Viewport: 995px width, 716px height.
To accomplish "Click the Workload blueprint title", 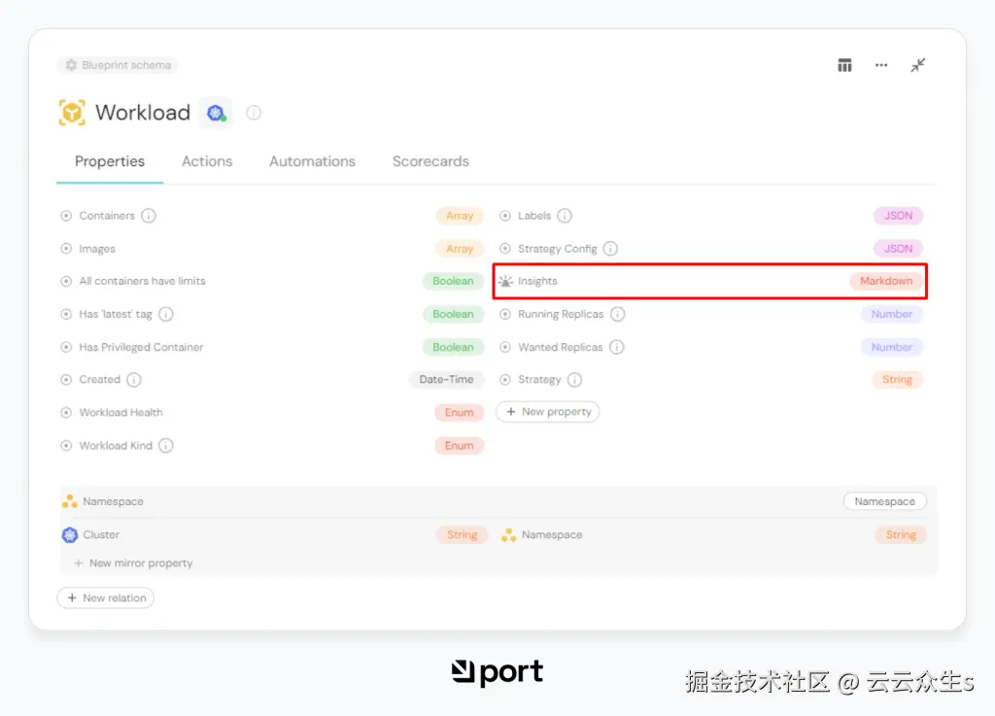I will [x=143, y=113].
